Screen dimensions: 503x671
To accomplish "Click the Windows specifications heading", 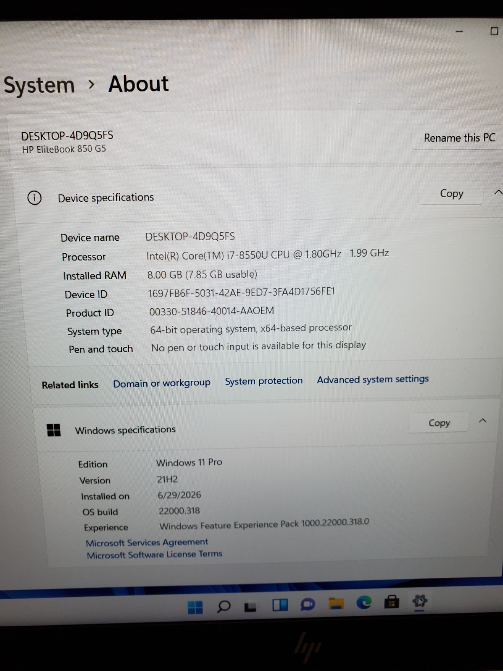I will coord(125,430).
